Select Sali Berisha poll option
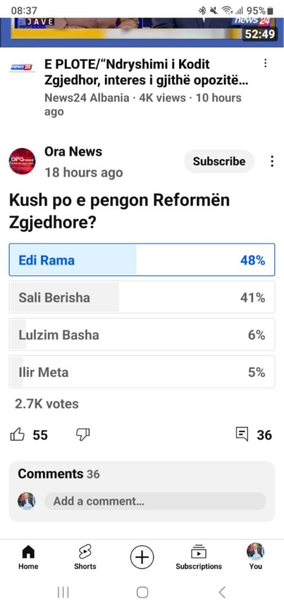 (142, 297)
